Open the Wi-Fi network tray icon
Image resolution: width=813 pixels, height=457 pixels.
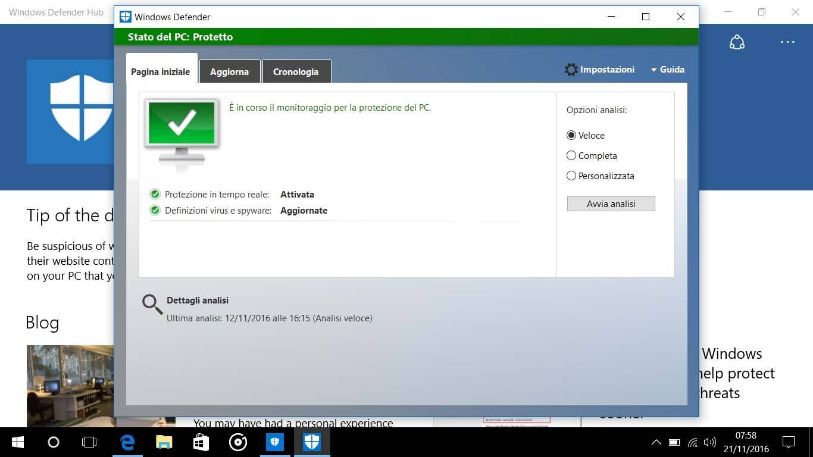tap(692, 442)
